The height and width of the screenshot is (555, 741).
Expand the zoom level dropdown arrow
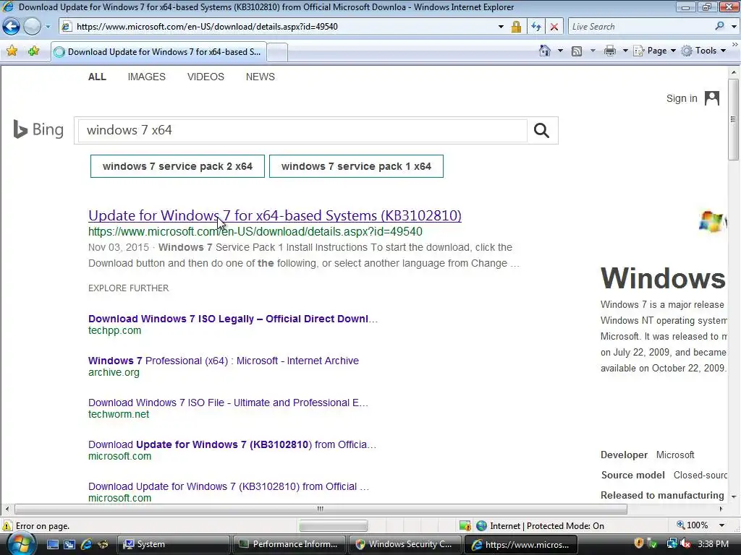coord(721,525)
